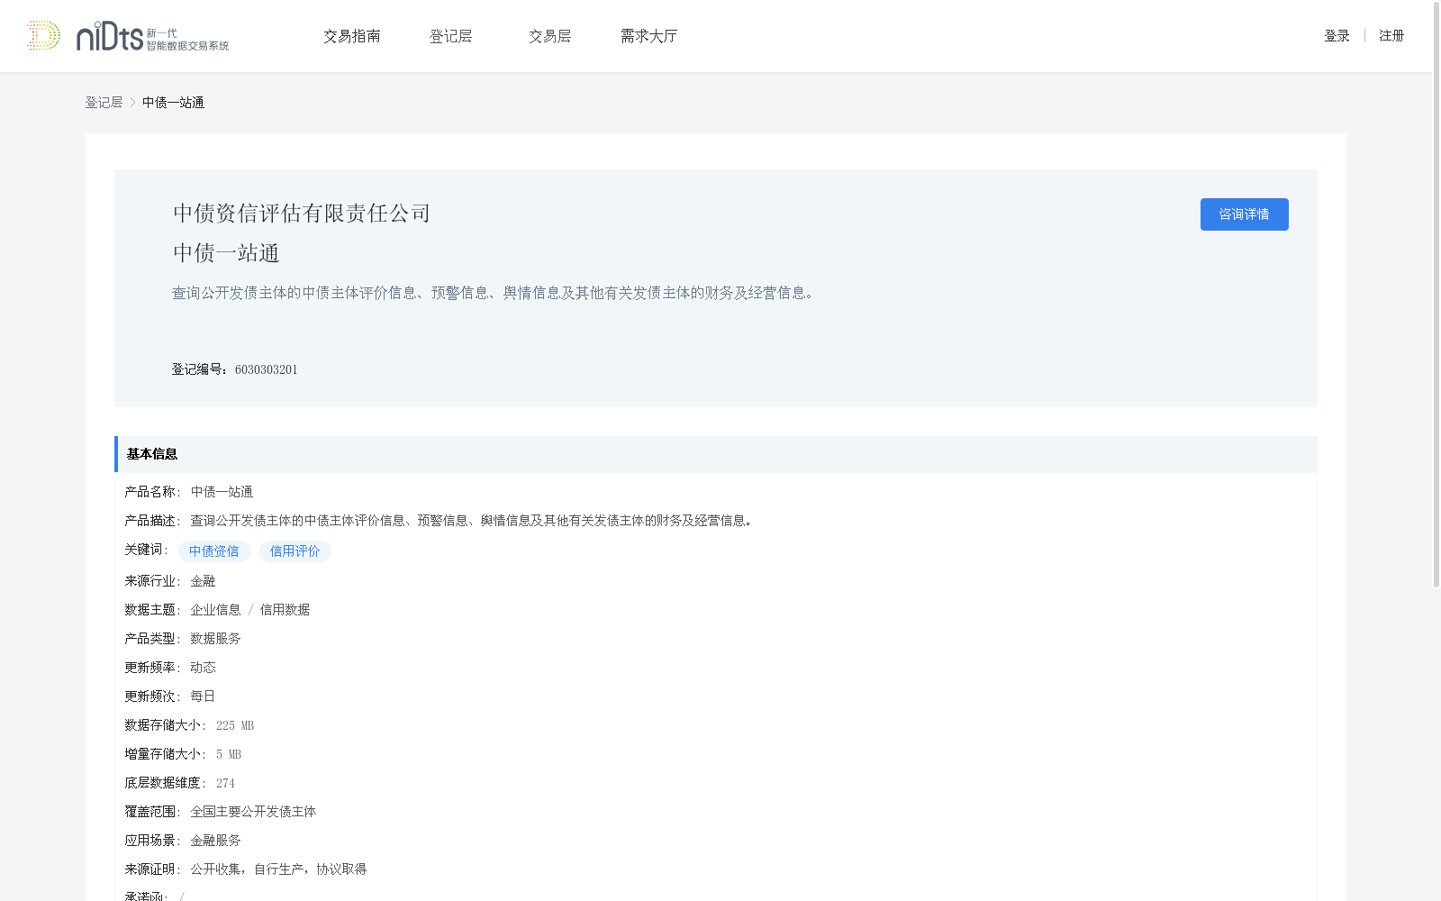Image resolution: width=1441 pixels, height=901 pixels.
Task: Click the 金融服务 application scenario value
Action: tap(215, 841)
